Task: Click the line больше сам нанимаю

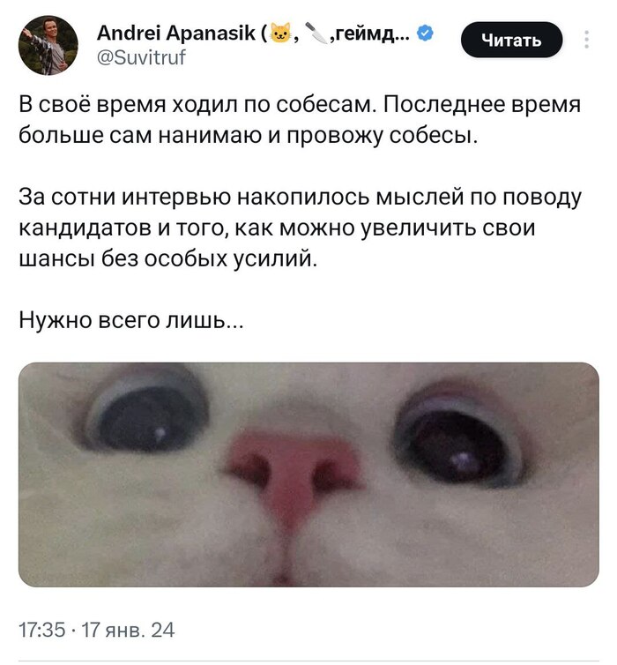Action: 249,135
